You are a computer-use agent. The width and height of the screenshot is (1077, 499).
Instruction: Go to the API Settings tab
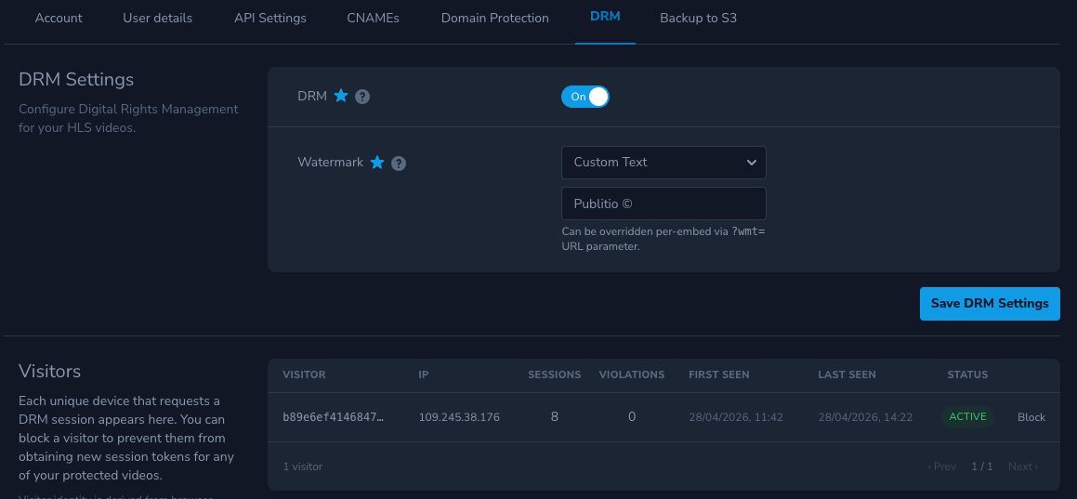click(x=270, y=18)
